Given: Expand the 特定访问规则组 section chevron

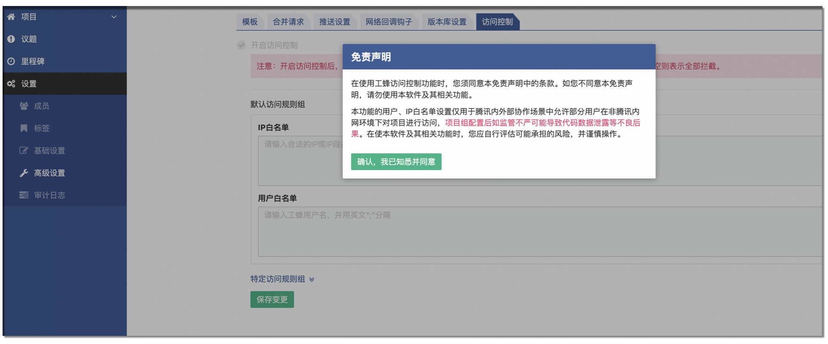Looking at the screenshot, I should point(312,280).
